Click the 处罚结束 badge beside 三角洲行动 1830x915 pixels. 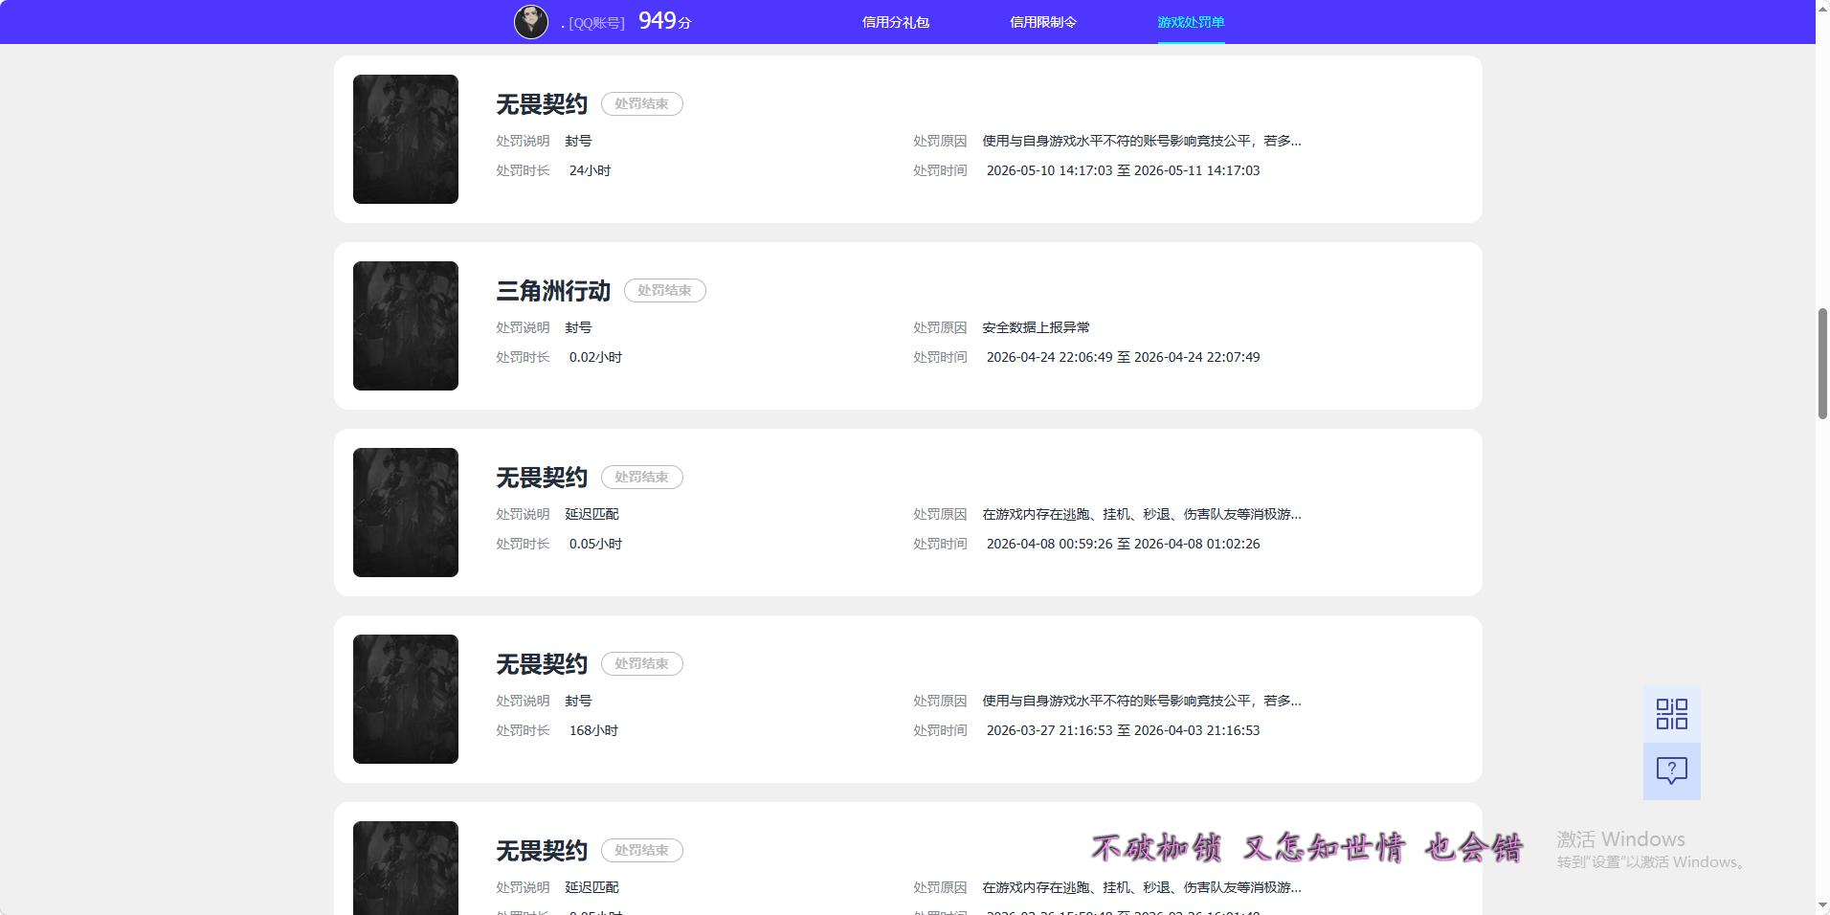pos(665,290)
